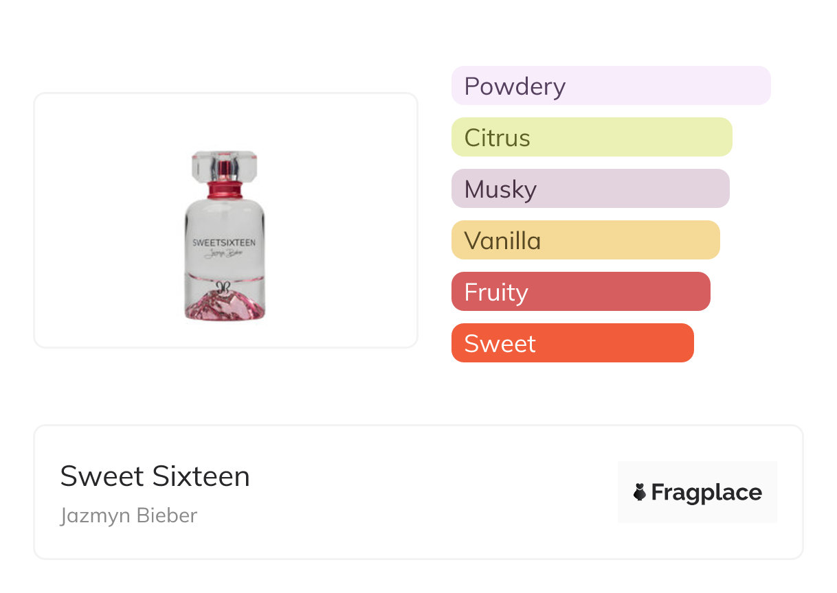Click the Musky accord bar
This screenshot has height=593, width=837.
590,189
